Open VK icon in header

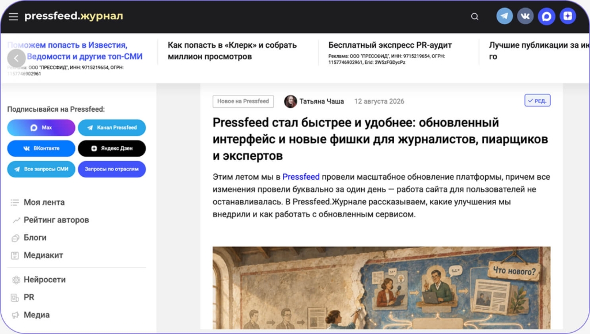pyautogui.click(x=525, y=16)
